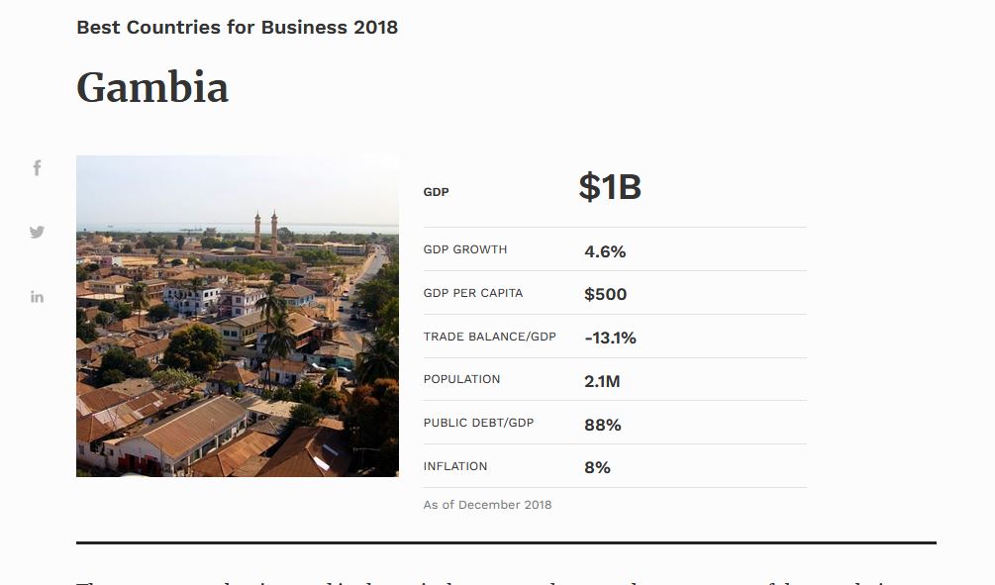This screenshot has height=585, width=995.
Task: Click the Gambia page title
Action: click(x=152, y=87)
